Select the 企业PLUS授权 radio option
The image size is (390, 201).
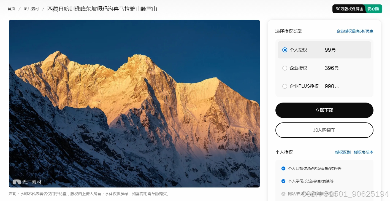[x=285, y=86]
